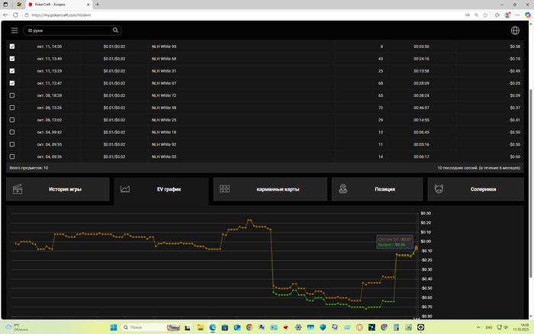Click the $0.30 axis label on the chart
This screenshot has width=534, height=334.
[x=426, y=213]
